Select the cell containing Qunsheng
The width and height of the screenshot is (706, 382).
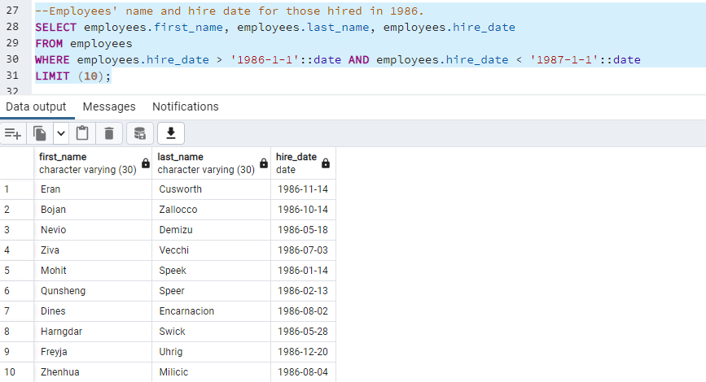93,291
